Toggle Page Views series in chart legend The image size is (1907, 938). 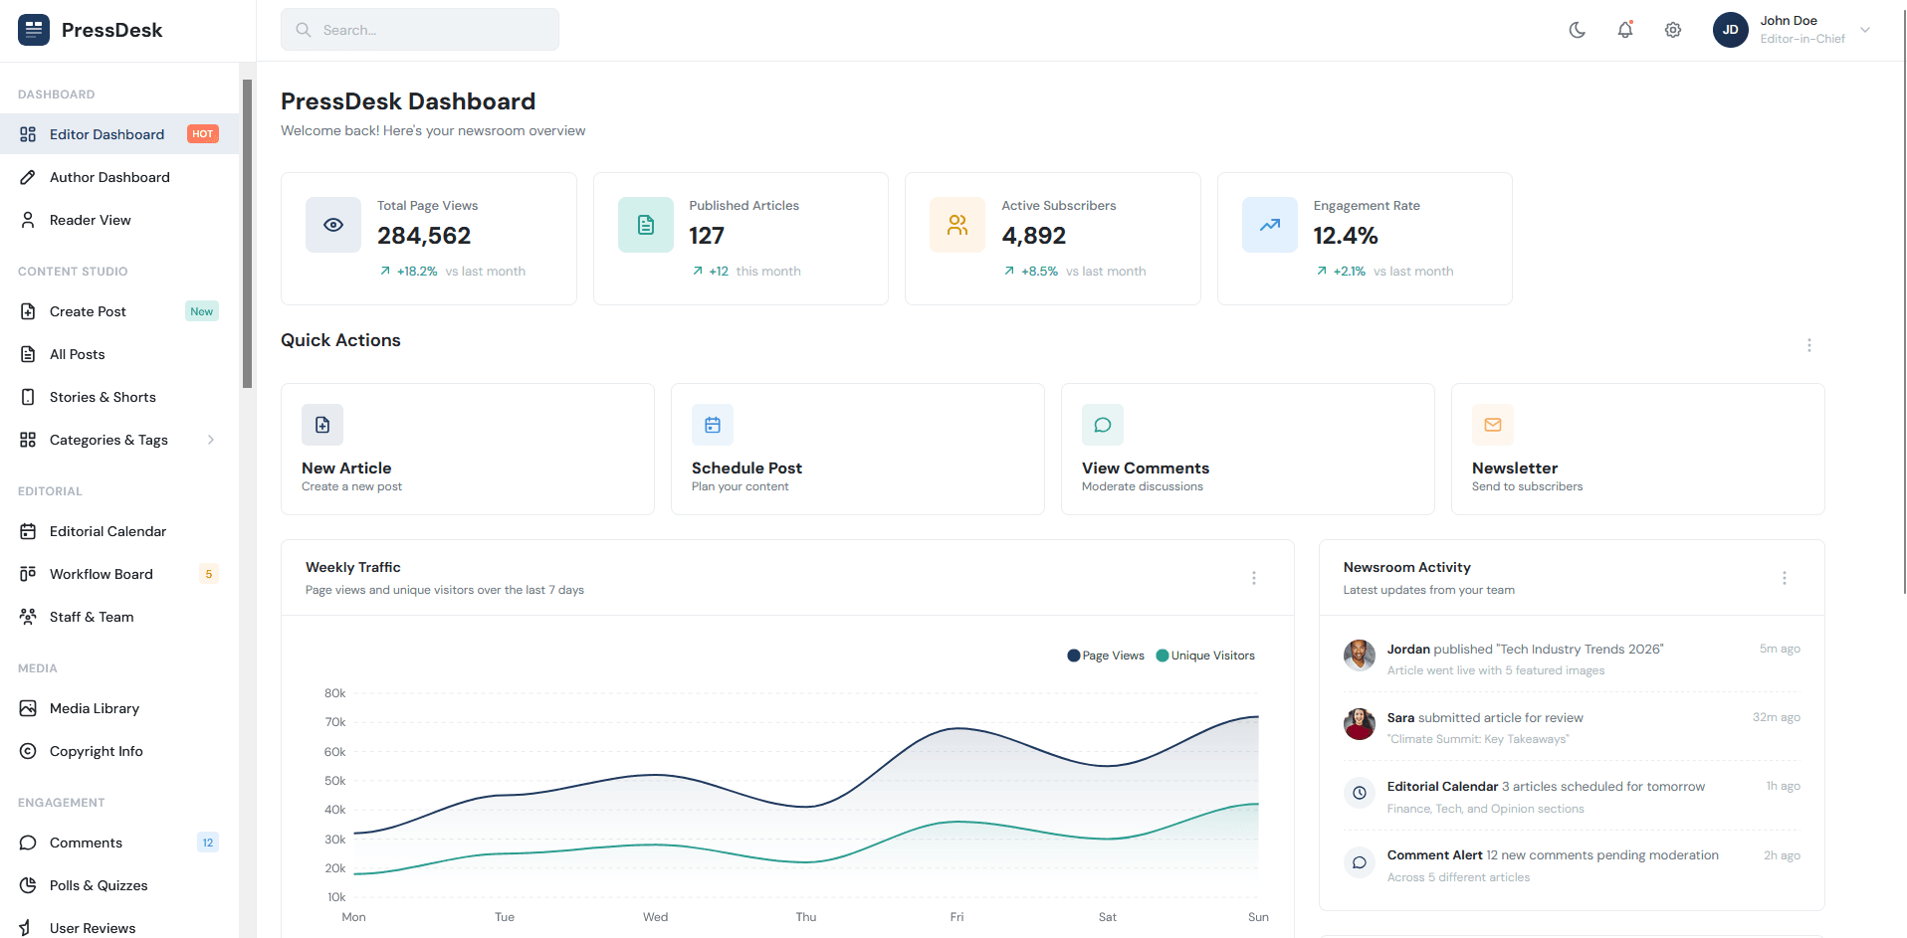coord(1106,656)
